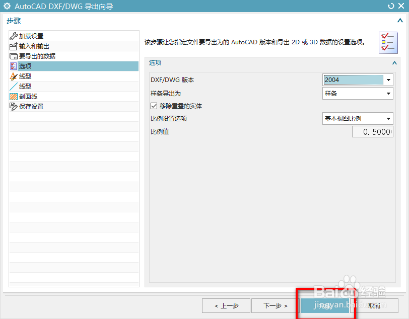Viewport: 409px width, 319px height.
Task: Open the 比例设置选项 dropdown
Action: [358, 119]
